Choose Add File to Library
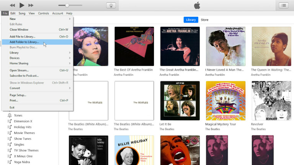294x165 pixels. [x=37, y=37]
